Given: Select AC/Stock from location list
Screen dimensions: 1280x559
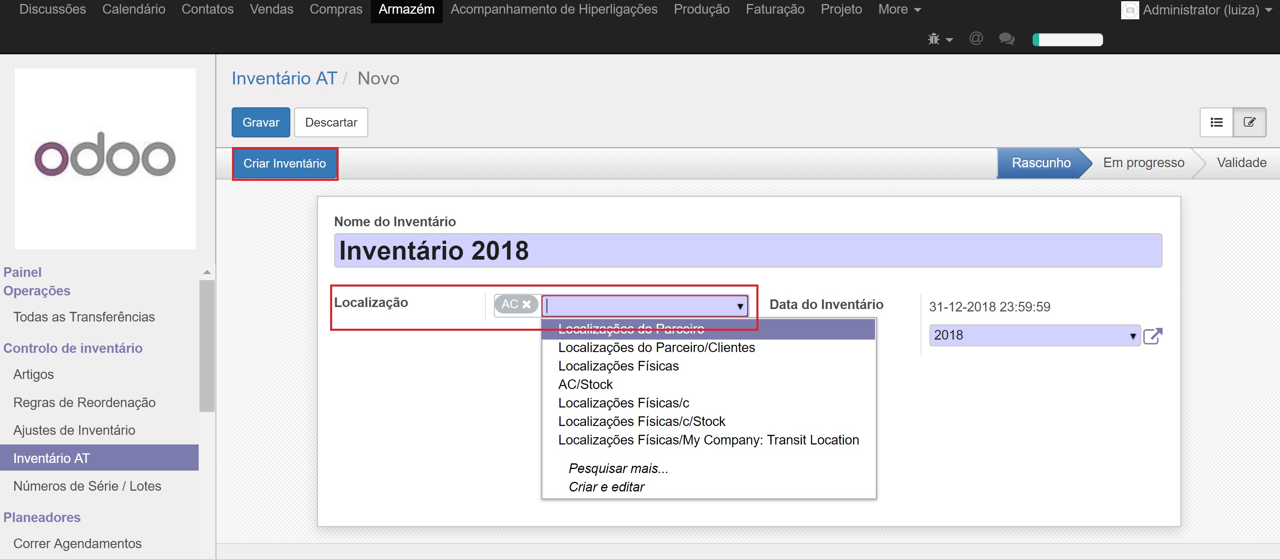Looking at the screenshot, I should (586, 384).
